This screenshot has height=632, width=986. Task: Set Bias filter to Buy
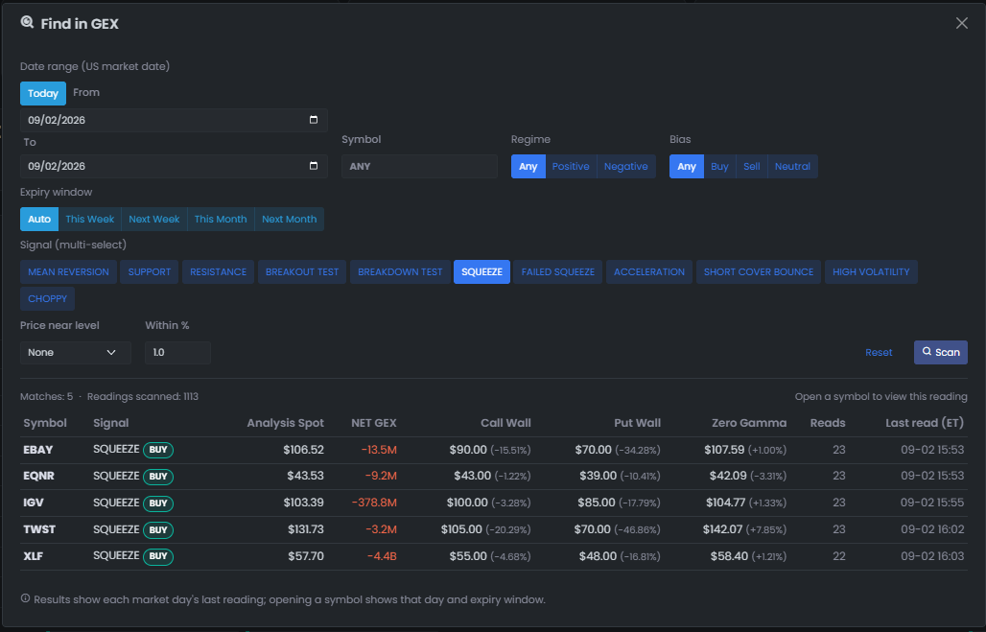[719, 167]
